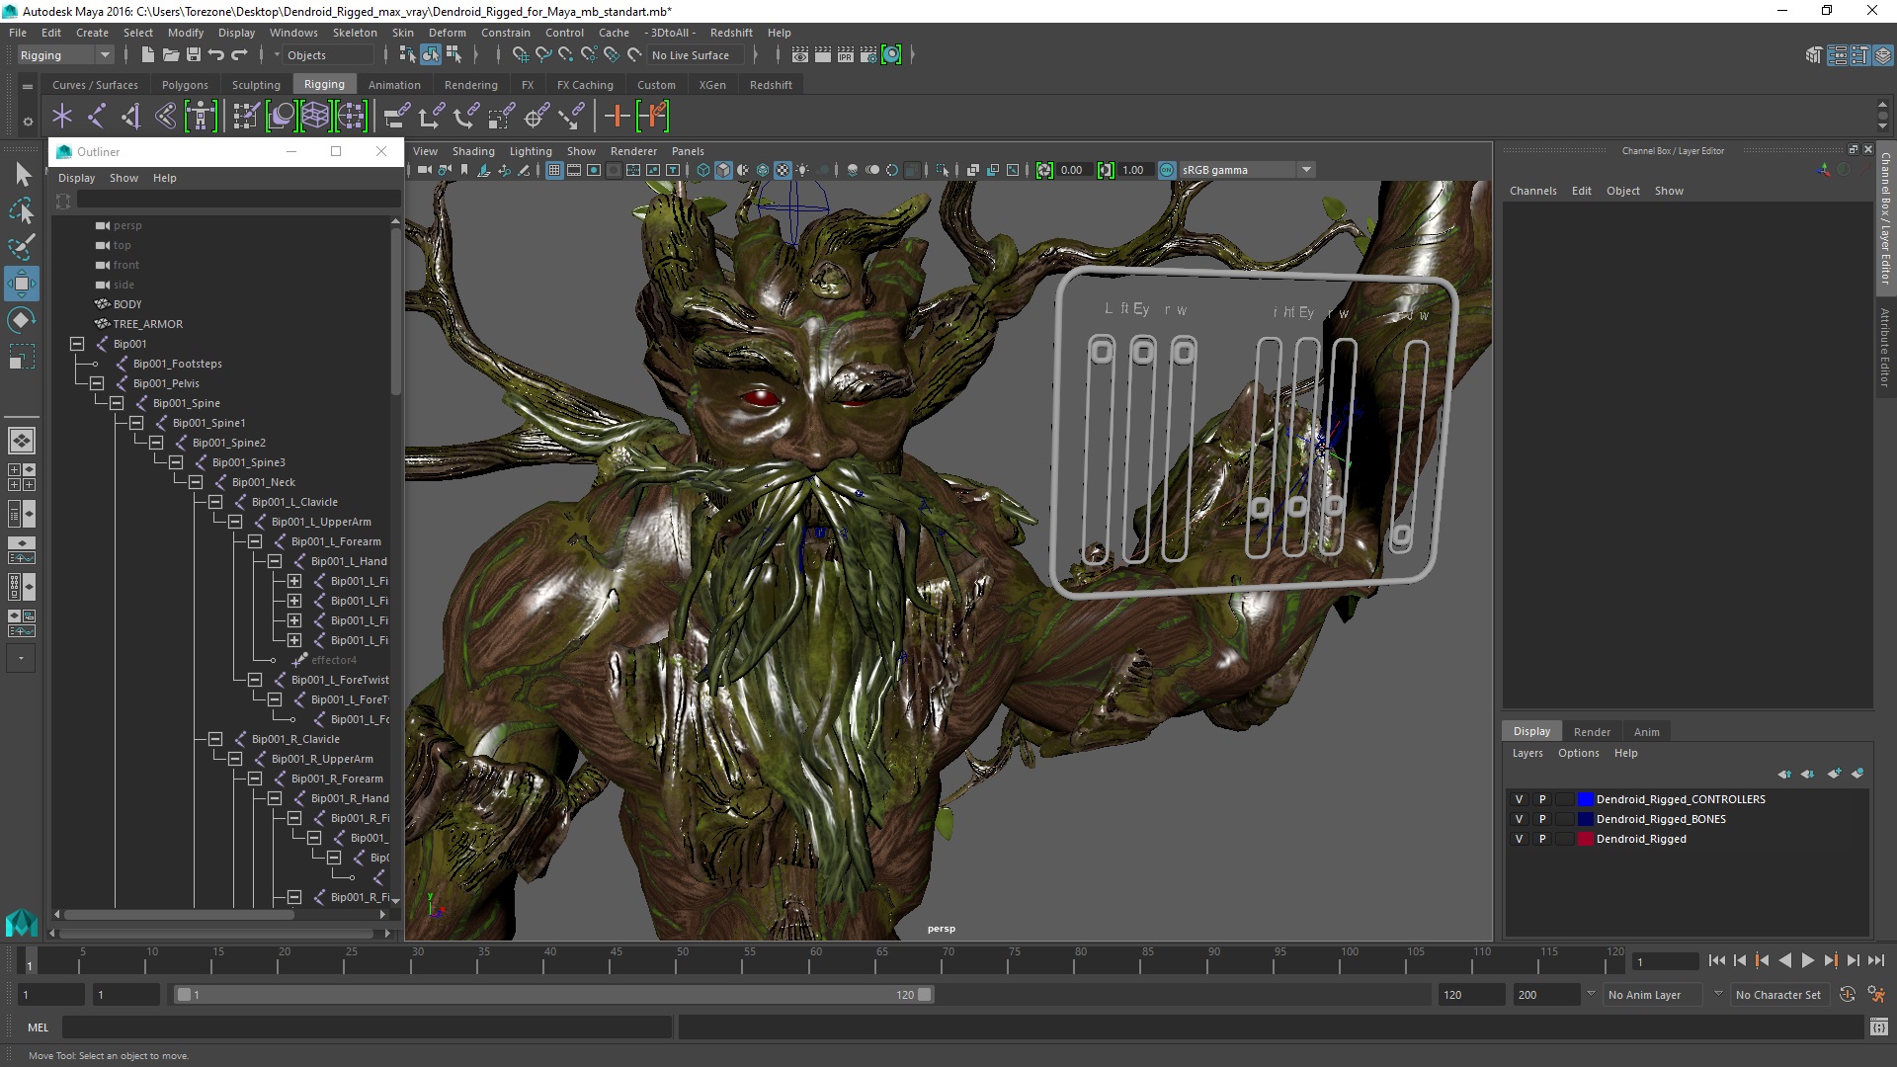Click the Create Locator shelf icon
Screen dimensions: 1897x1067
(62, 117)
